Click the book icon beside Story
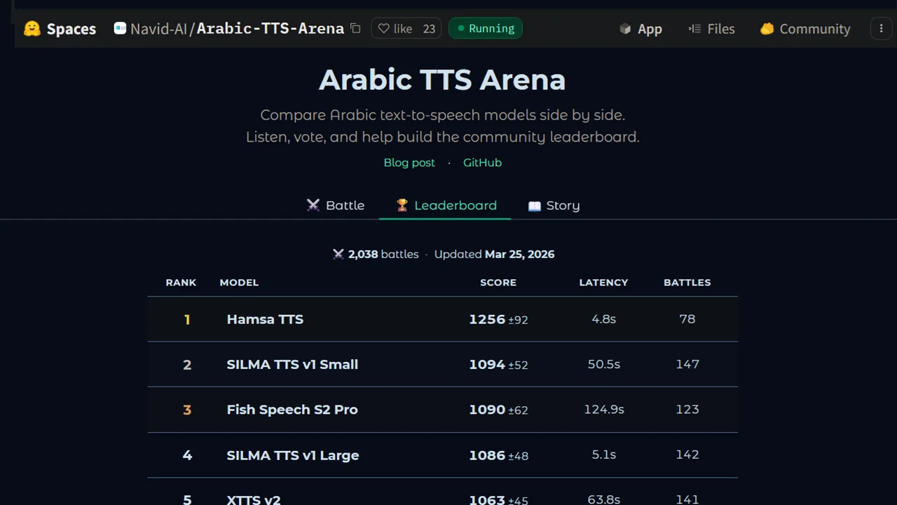This screenshot has height=505, width=897. coord(535,205)
